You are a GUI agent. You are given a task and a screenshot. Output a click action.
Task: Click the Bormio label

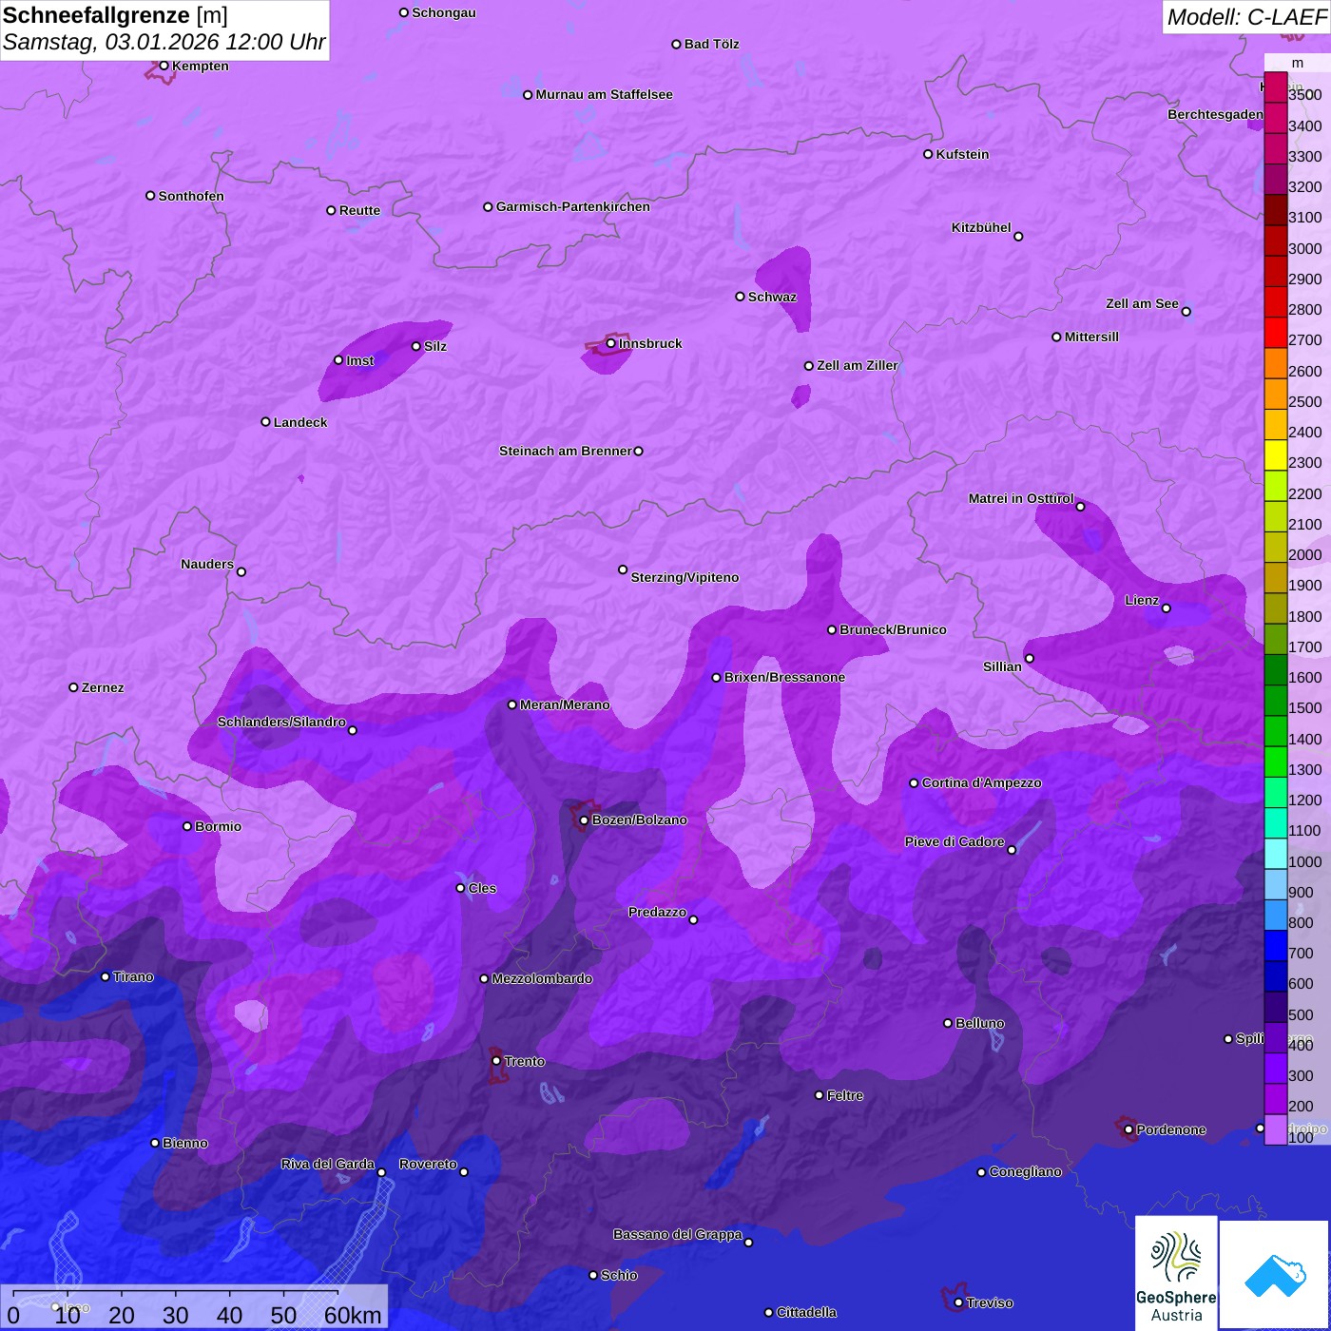pos(218,826)
